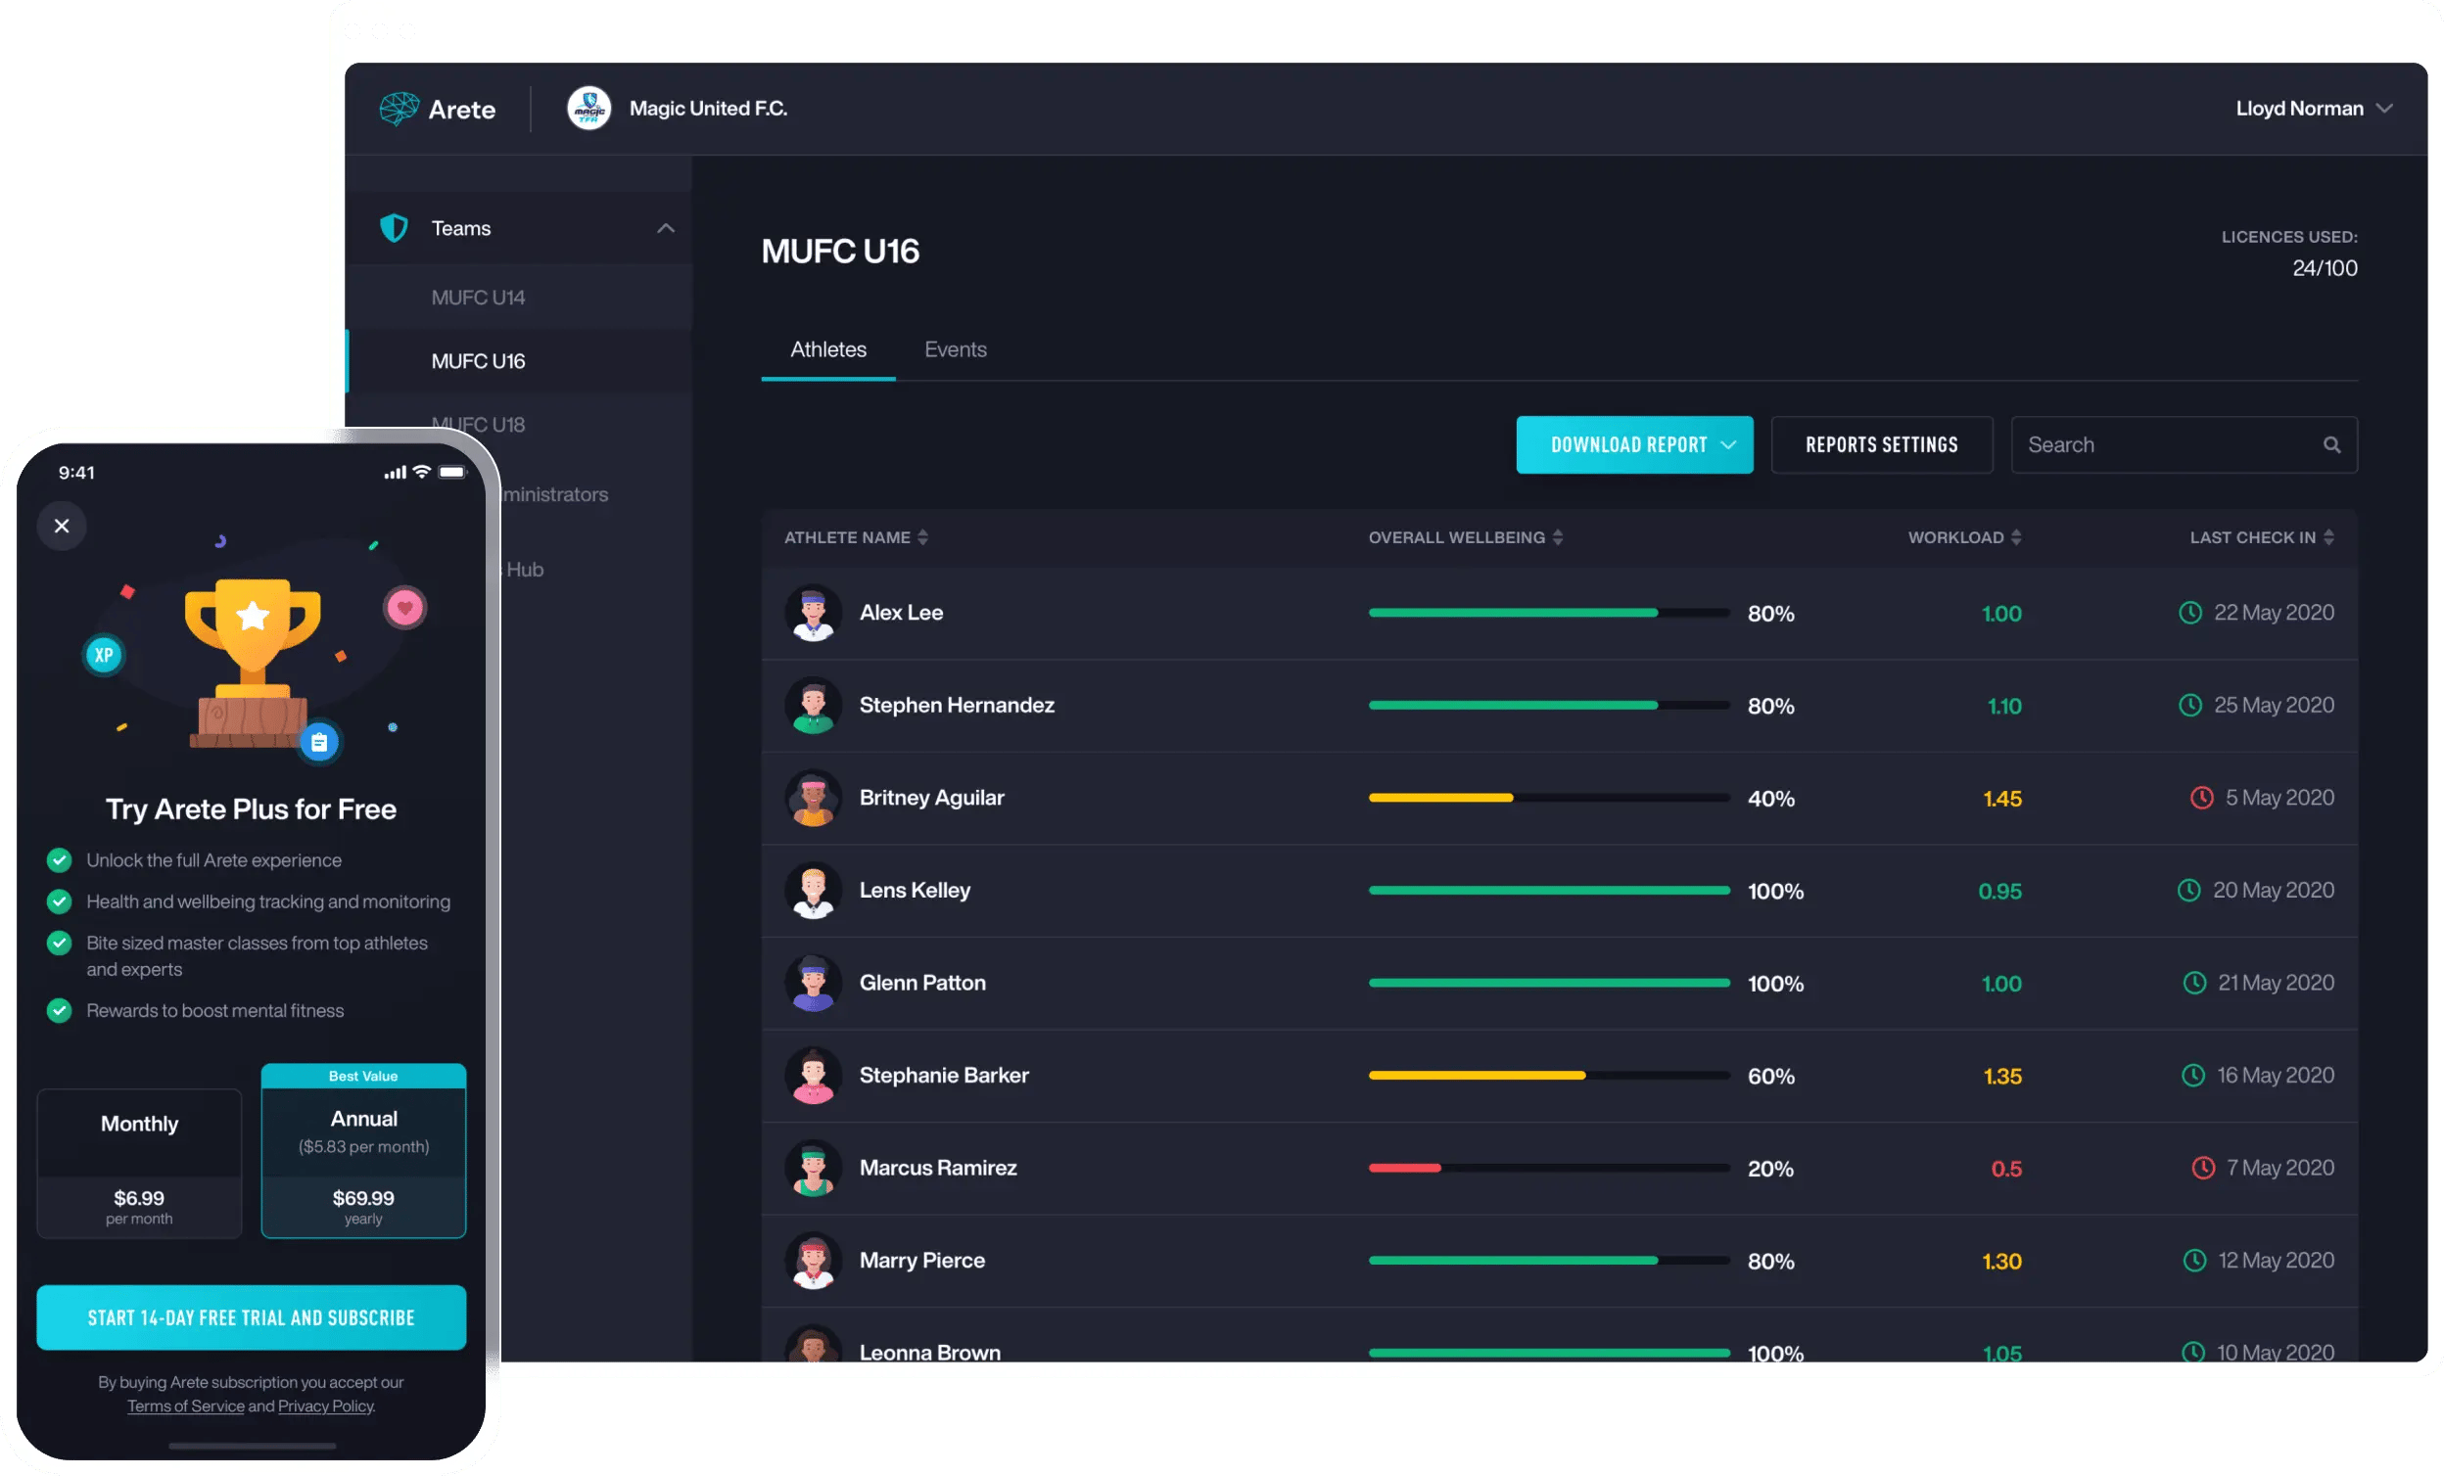The width and height of the screenshot is (2444, 1476).
Task: Click the pink heart badge on phone
Action: click(x=404, y=608)
